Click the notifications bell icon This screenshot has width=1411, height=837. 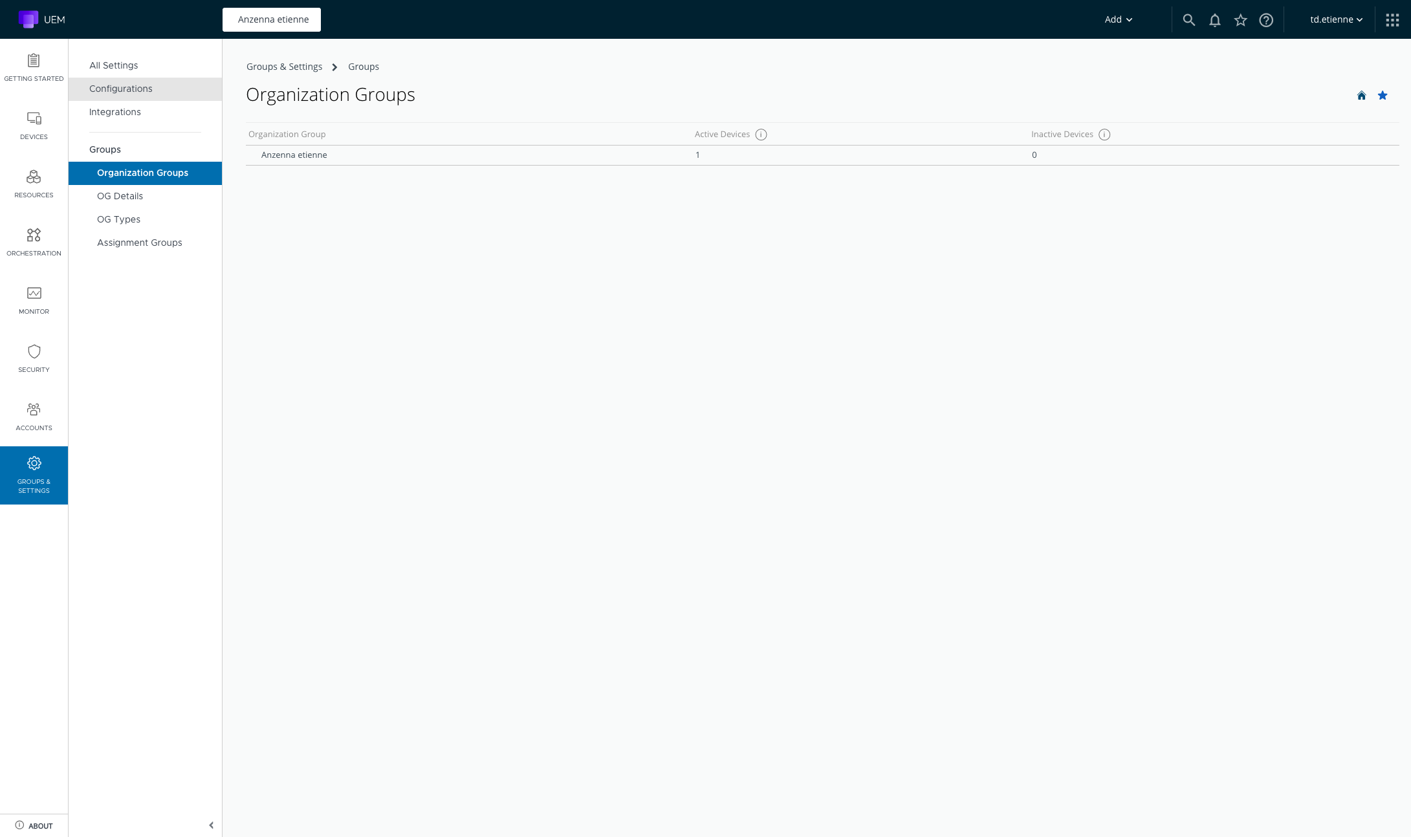pos(1214,20)
